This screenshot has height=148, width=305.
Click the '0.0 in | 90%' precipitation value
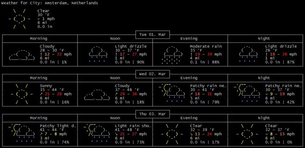130,62
